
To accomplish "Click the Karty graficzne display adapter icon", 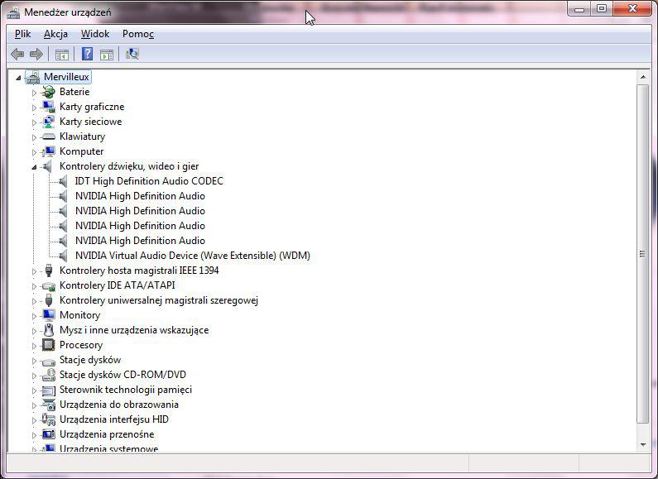I will [x=49, y=107].
